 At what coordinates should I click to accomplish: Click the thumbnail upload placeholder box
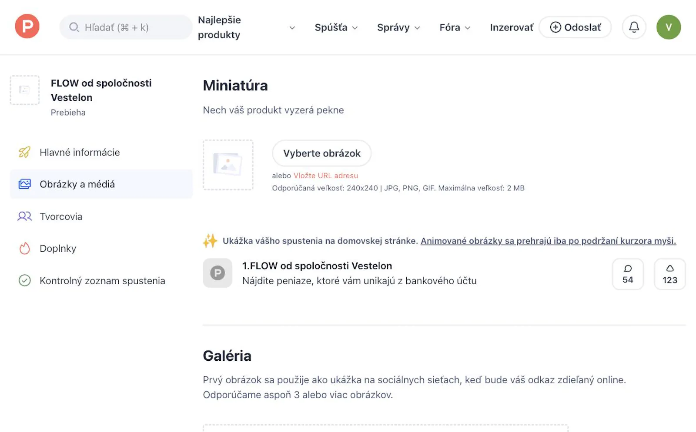click(228, 165)
